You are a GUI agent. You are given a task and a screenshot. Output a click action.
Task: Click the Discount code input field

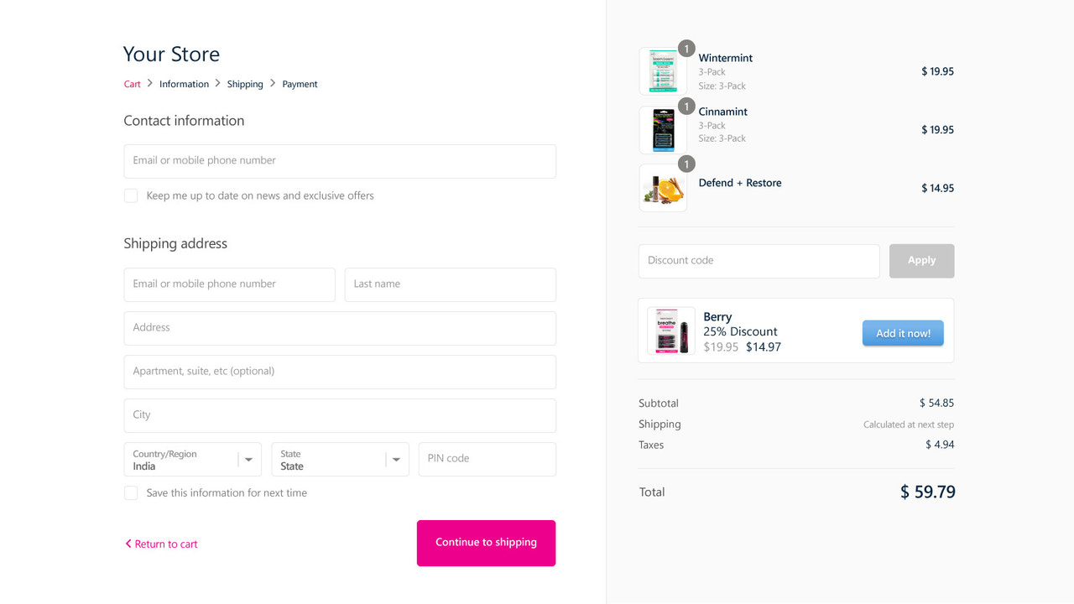[759, 261]
